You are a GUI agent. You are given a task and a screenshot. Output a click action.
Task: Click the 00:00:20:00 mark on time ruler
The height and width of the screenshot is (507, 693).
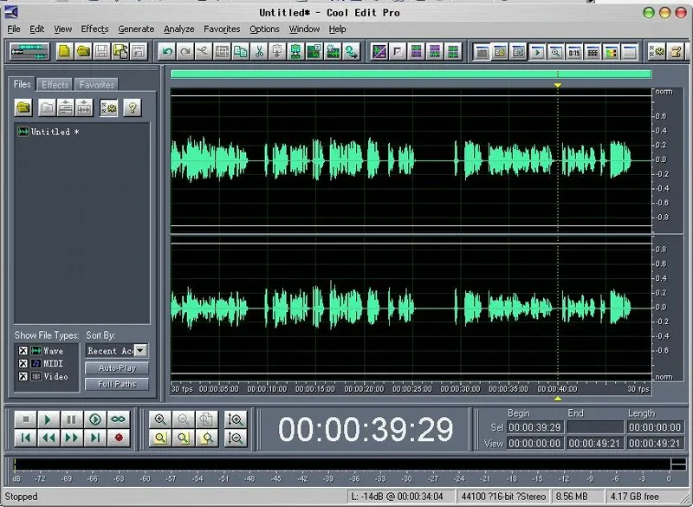pos(364,389)
